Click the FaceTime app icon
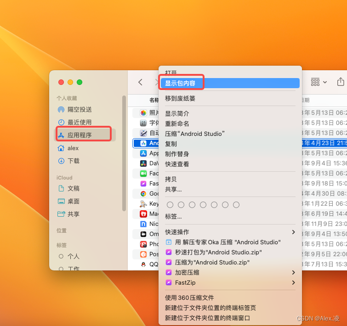This screenshot has width=347, height=326. click(x=143, y=174)
